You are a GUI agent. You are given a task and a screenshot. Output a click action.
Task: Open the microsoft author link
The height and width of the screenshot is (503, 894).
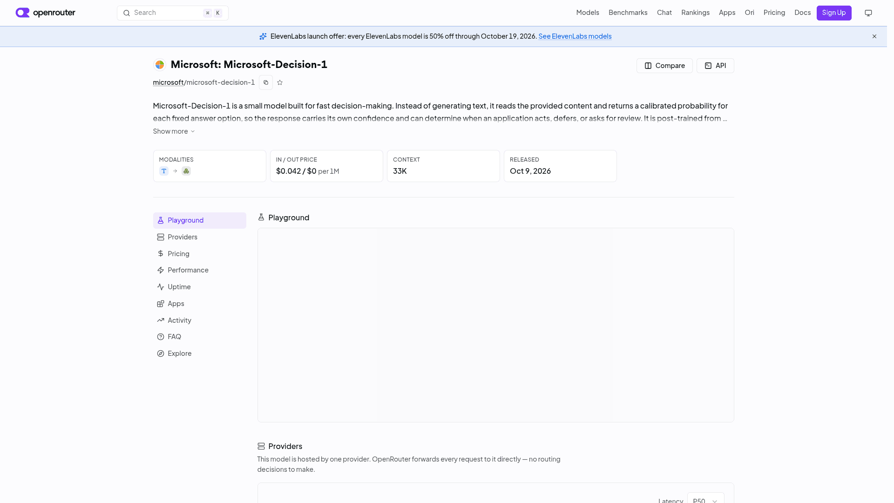tap(168, 82)
